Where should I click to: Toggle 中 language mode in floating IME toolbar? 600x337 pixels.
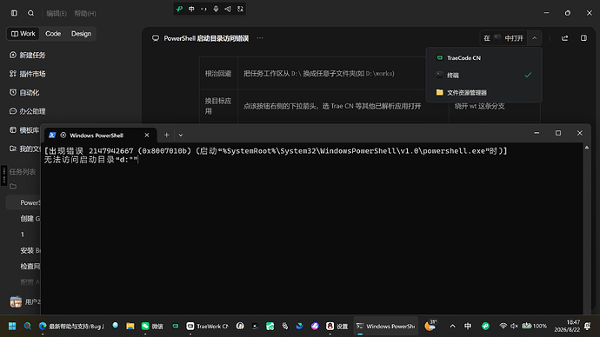pos(191,9)
